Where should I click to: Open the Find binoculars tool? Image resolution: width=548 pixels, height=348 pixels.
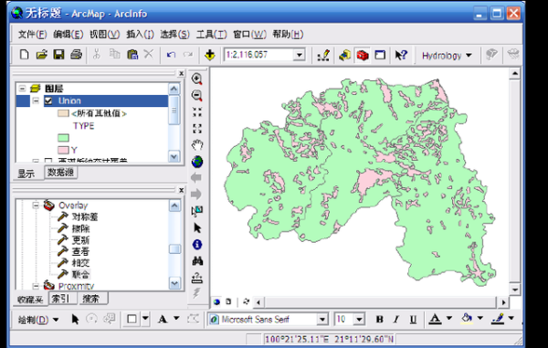[x=197, y=261]
